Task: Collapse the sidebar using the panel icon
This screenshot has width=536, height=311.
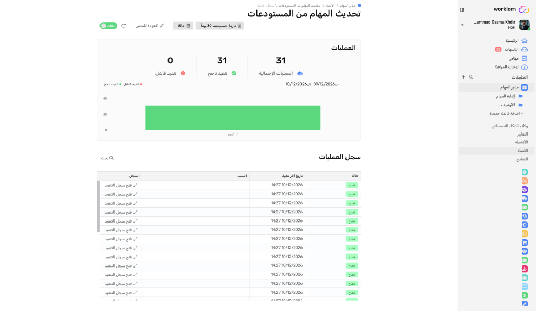Action: coord(462,10)
